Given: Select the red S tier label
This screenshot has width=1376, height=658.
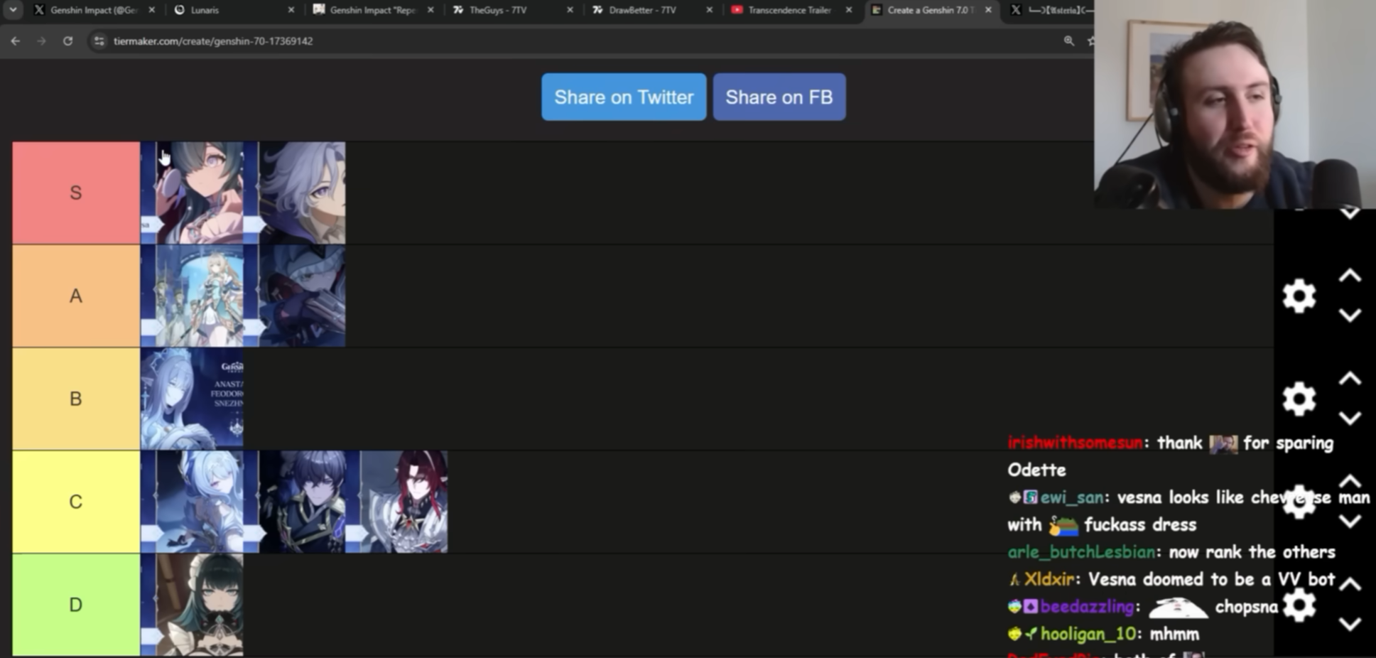Looking at the screenshot, I should click(76, 193).
